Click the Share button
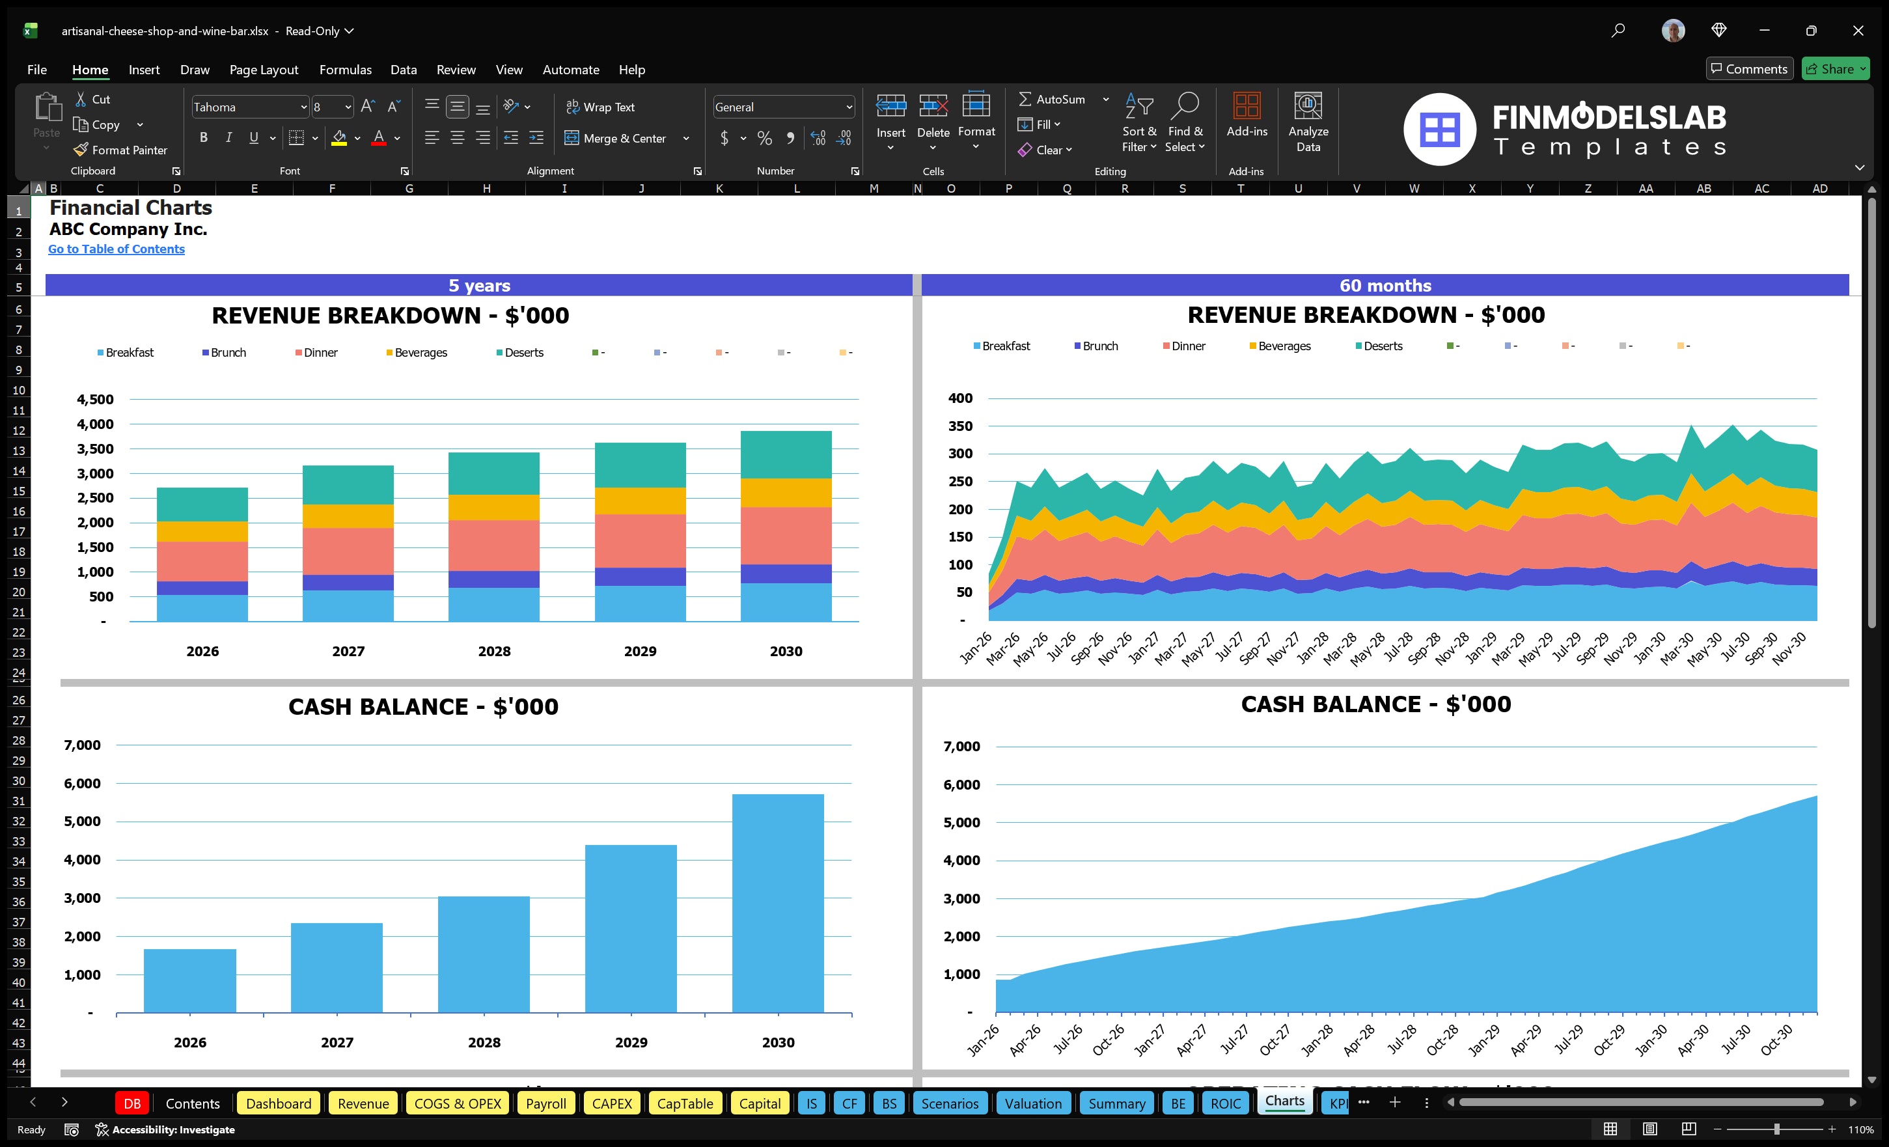The height and width of the screenshot is (1147, 1889). 1836,68
